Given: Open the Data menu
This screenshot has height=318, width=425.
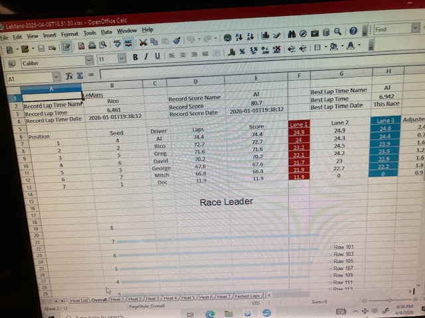Looking at the screenshot, I should [106, 30].
